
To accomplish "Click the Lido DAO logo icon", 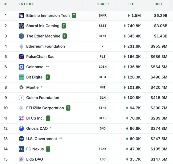I will [21, 159].
